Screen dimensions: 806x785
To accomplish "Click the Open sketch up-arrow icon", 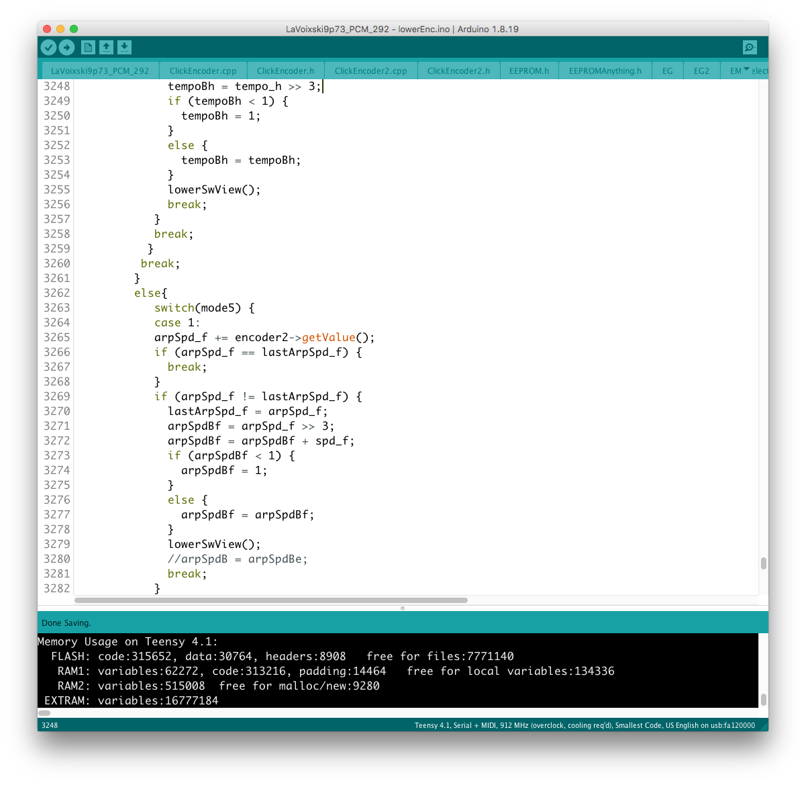I will coord(106,47).
